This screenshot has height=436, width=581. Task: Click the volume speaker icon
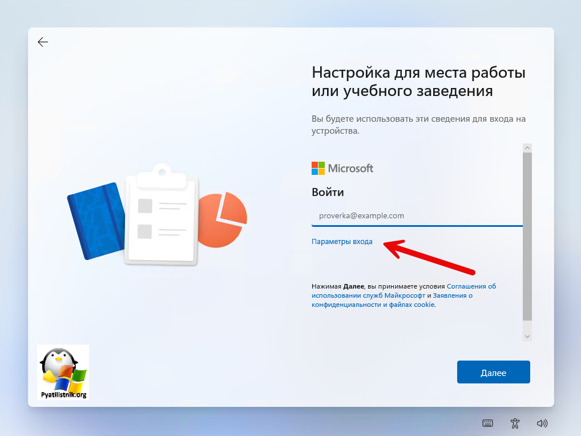click(x=542, y=423)
